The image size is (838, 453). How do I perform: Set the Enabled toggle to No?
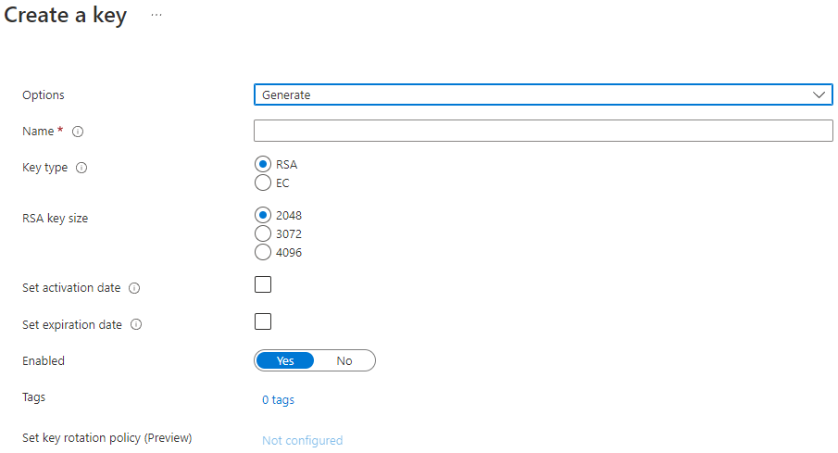(344, 361)
